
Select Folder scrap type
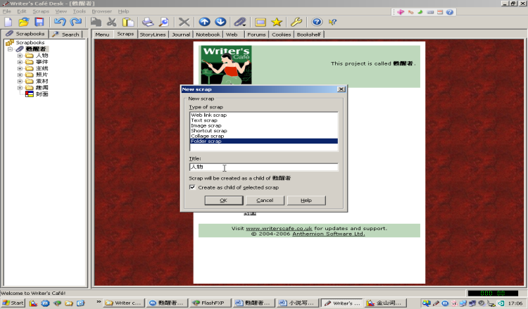pos(263,141)
